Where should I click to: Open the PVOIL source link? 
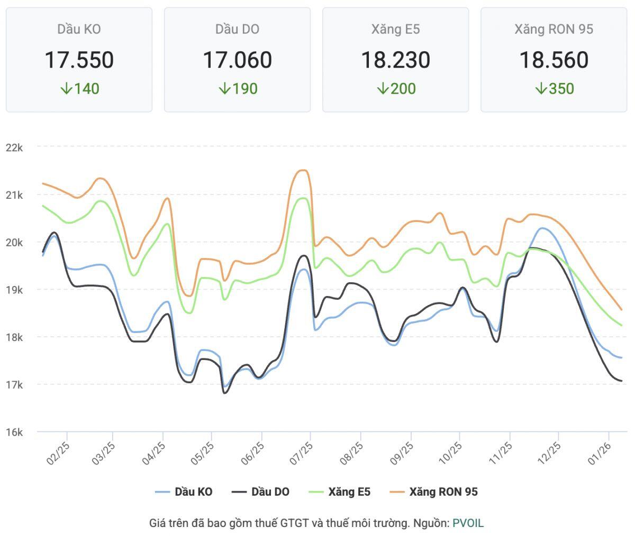click(x=468, y=523)
